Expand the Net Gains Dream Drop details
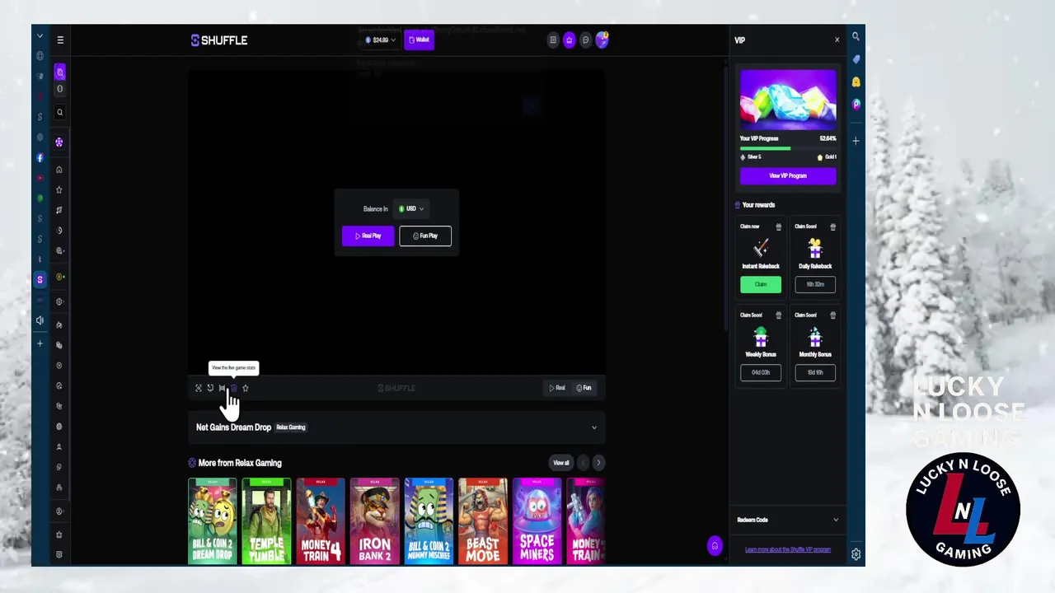This screenshot has height=593, width=1055. 594,427
